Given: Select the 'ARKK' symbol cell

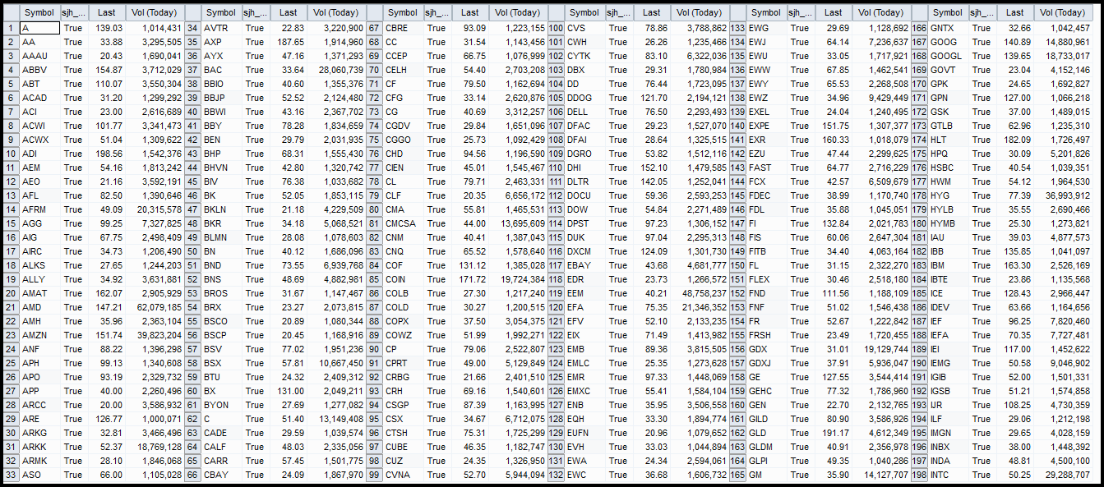Looking at the screenshot, I should [x=39, y=447].
